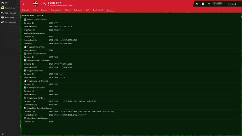Click the 16 Lug 2018 date display
Image resolution: width=242 pixels, height=136 pixels.
(x=218, y=3)
